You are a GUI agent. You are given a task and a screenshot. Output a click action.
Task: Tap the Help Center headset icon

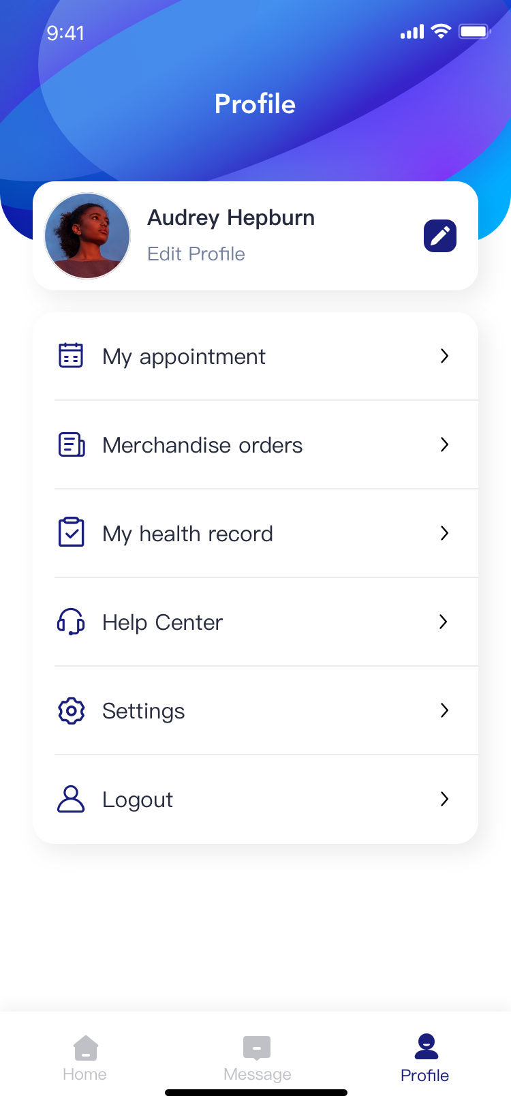[71, 622]
